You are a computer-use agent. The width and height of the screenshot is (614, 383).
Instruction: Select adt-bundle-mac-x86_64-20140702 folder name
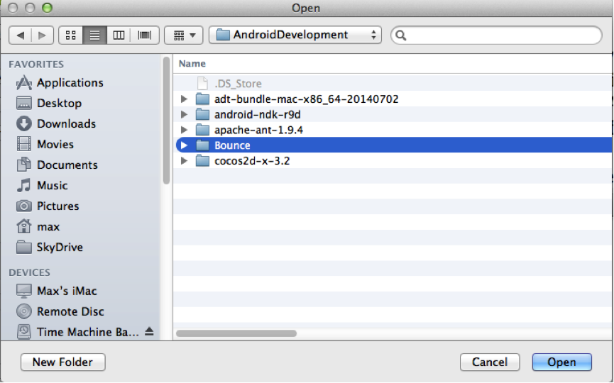pos(306,99)
